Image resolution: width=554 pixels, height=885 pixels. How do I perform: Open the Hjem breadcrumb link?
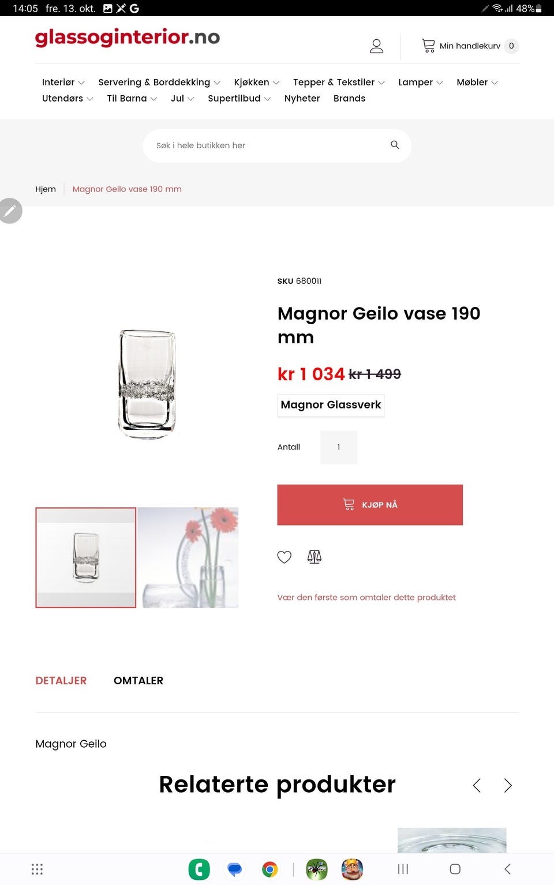[46, 189]
